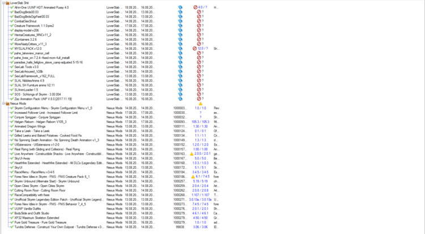Click the blue flag icon for pahe_lakeview_manor_cell
The width and height of the screenshot is (425, 234).
point(180,53)
